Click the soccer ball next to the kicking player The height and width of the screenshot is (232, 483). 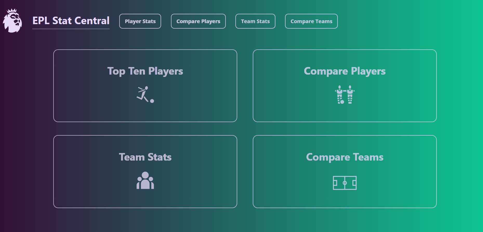[x=152, y=101]
